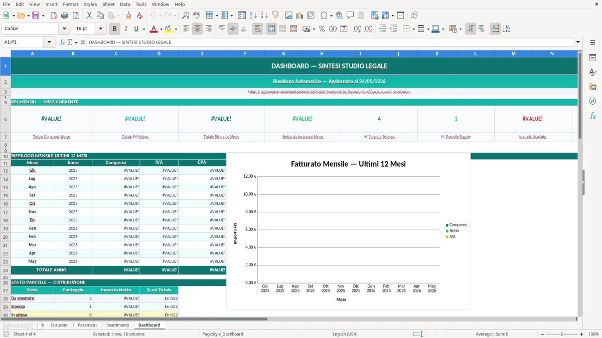The height and width of the screenshot is (338, 602).
Task: Apply yellow background color swatch
Action: tap(169, 29)
